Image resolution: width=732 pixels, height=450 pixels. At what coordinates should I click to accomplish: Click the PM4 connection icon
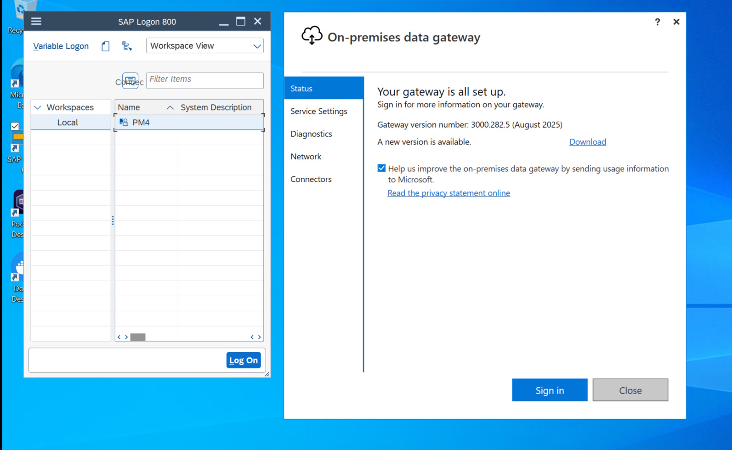click(124, 122)
